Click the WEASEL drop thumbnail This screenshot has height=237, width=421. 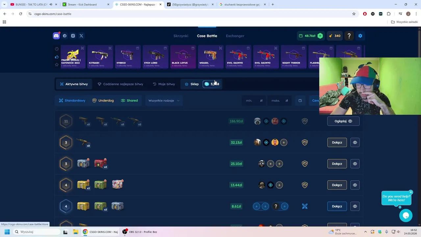[x=210, y=57]
